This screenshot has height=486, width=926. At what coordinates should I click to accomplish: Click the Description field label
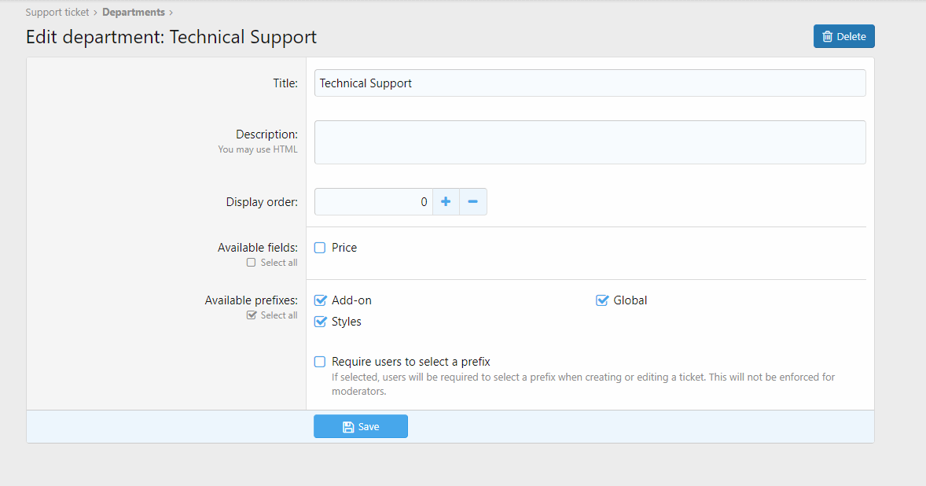(266, 134)
